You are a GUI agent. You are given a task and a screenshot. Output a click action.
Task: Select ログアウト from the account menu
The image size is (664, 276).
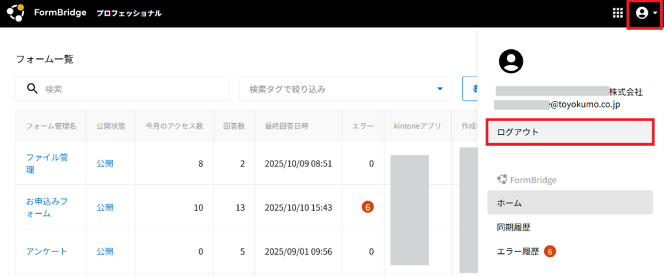click(569, 132)
